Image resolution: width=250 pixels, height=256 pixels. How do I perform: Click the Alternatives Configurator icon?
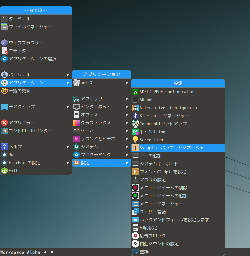pos(135,108)
